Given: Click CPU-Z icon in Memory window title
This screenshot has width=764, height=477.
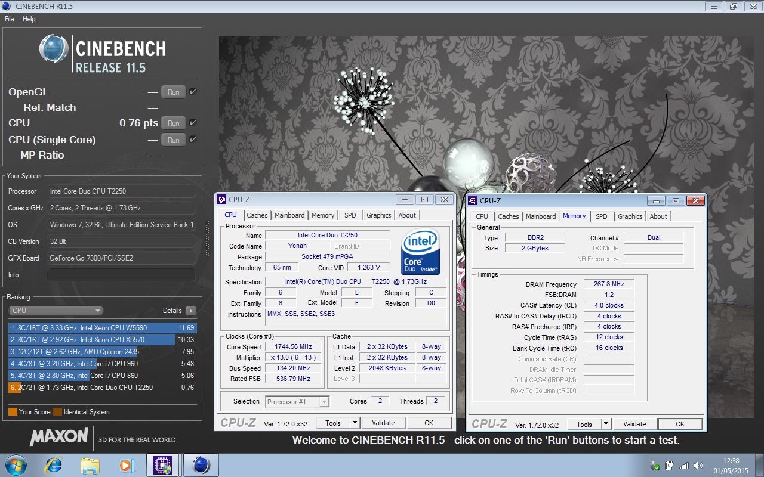Looking at the screenshot, I should pyautogui.click(x=473, y=201).
